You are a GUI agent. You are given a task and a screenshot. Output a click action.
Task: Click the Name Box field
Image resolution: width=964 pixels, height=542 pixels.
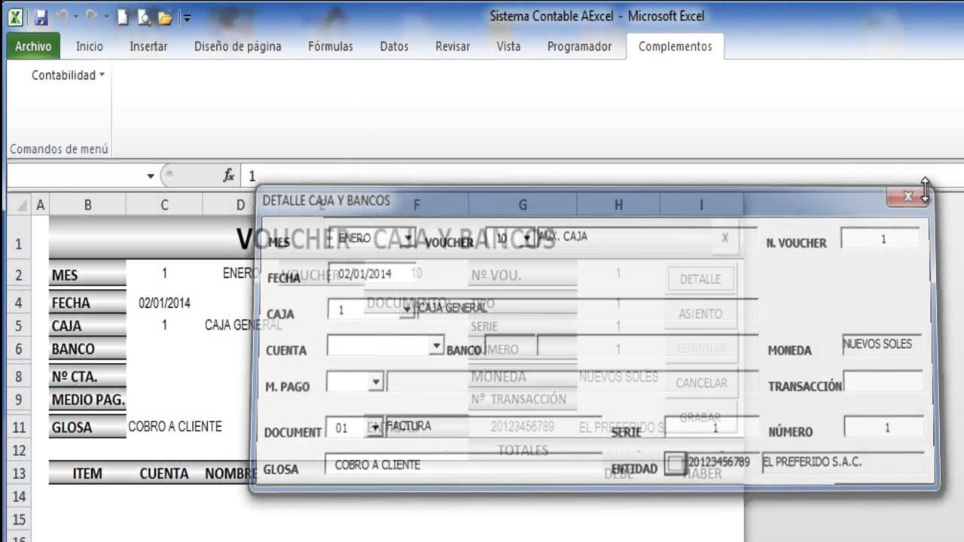[x=75, y=176]
